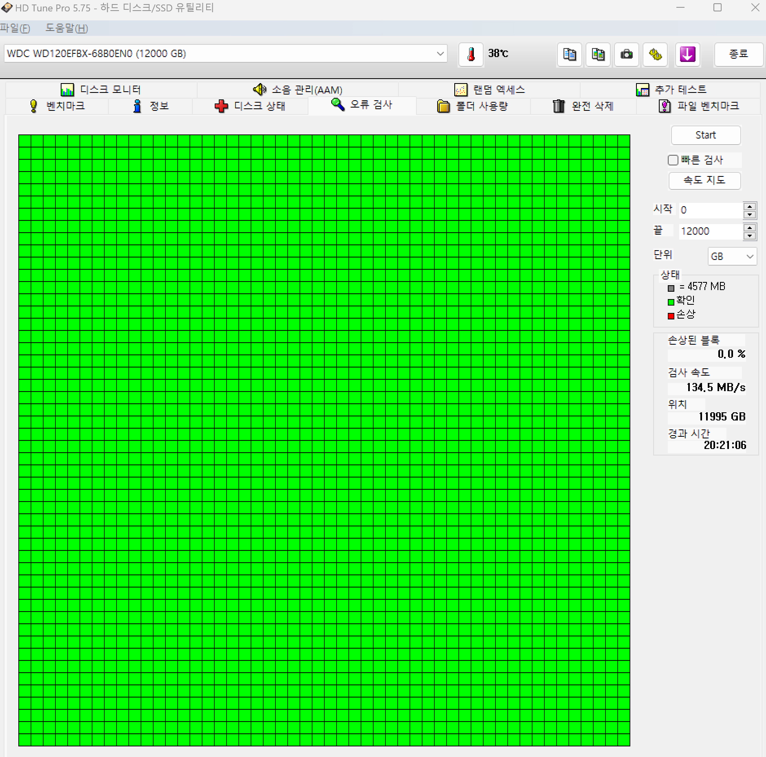Click the thermometer temperature icon
Image resolution: width=766 pixels, height=757 pixels.
pyautogui.click(x=471, y=54)
